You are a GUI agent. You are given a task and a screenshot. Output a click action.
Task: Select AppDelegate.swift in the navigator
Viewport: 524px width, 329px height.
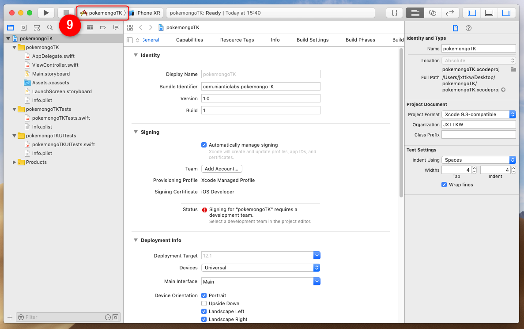[x=53, y=56]
